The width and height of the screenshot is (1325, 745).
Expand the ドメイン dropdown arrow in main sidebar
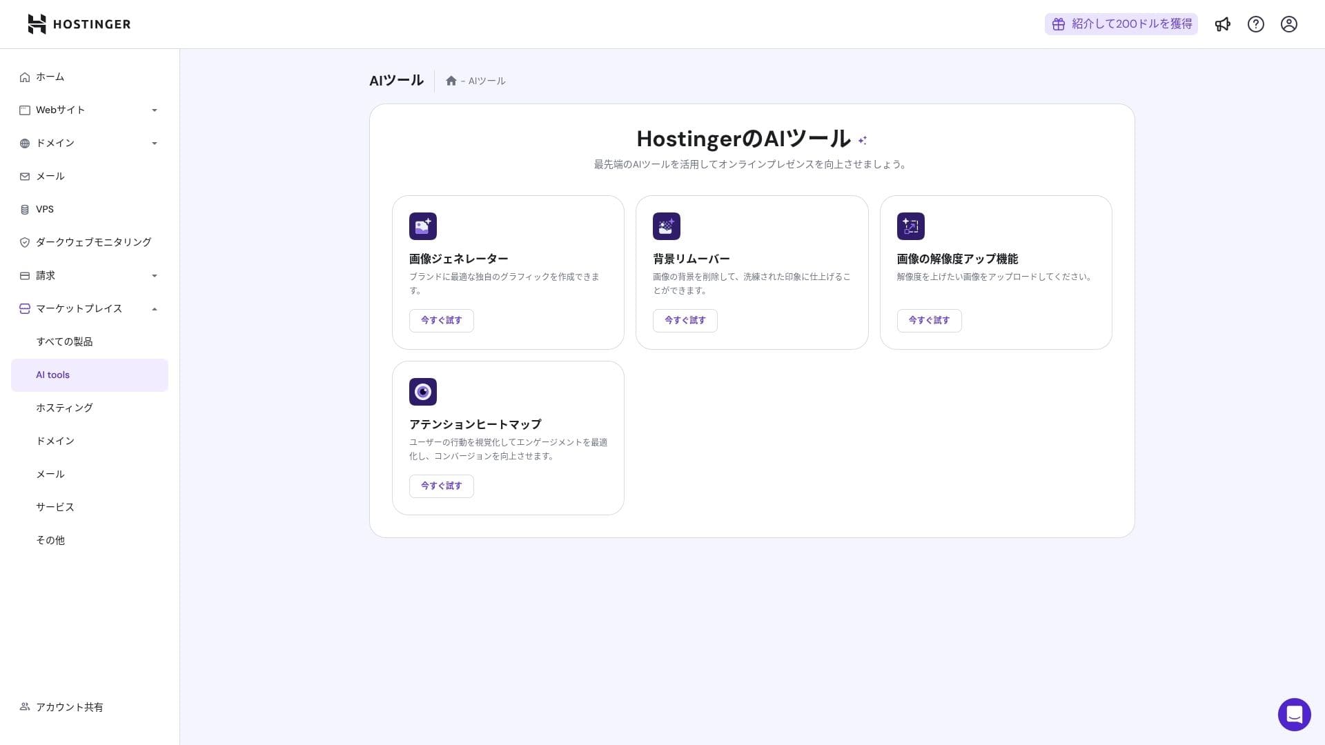click(155, 143)
